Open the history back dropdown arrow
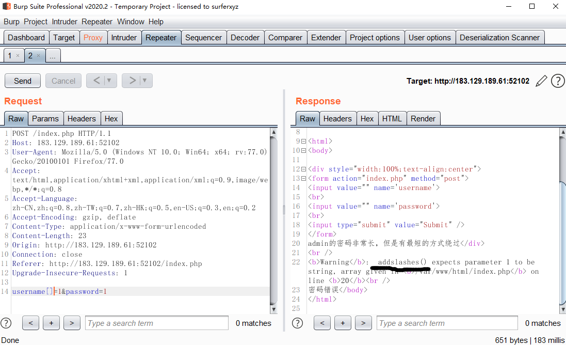Image resolution: width=566 pixels, height=345 pixels. point(109,81)
